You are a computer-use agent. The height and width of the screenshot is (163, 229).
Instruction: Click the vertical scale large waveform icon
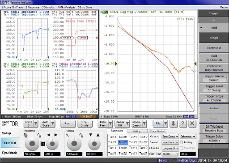click(x=81, y=135)
